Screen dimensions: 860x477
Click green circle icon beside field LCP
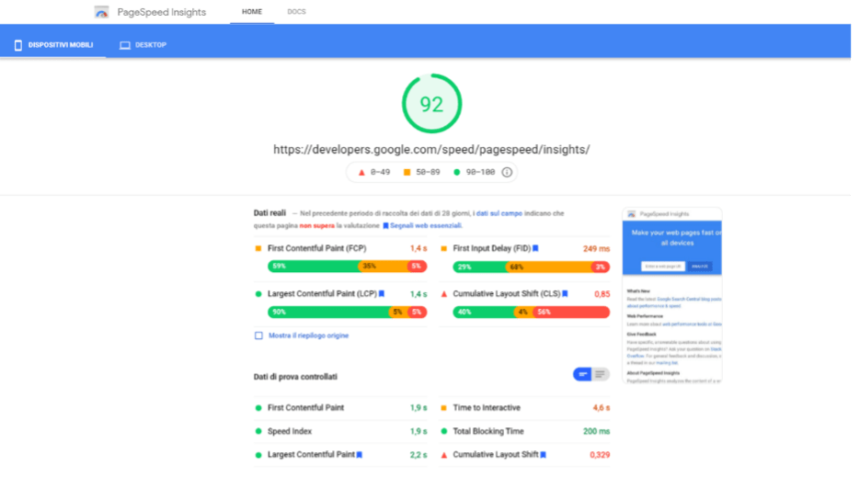tap(258, 294)
